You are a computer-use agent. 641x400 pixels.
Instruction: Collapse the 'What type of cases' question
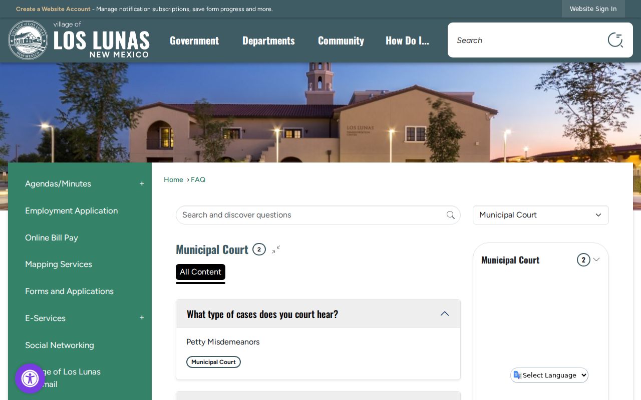pos(445,314)
